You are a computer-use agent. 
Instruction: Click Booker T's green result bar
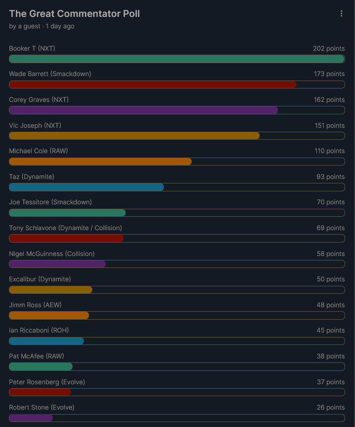(x=177, y=59)
